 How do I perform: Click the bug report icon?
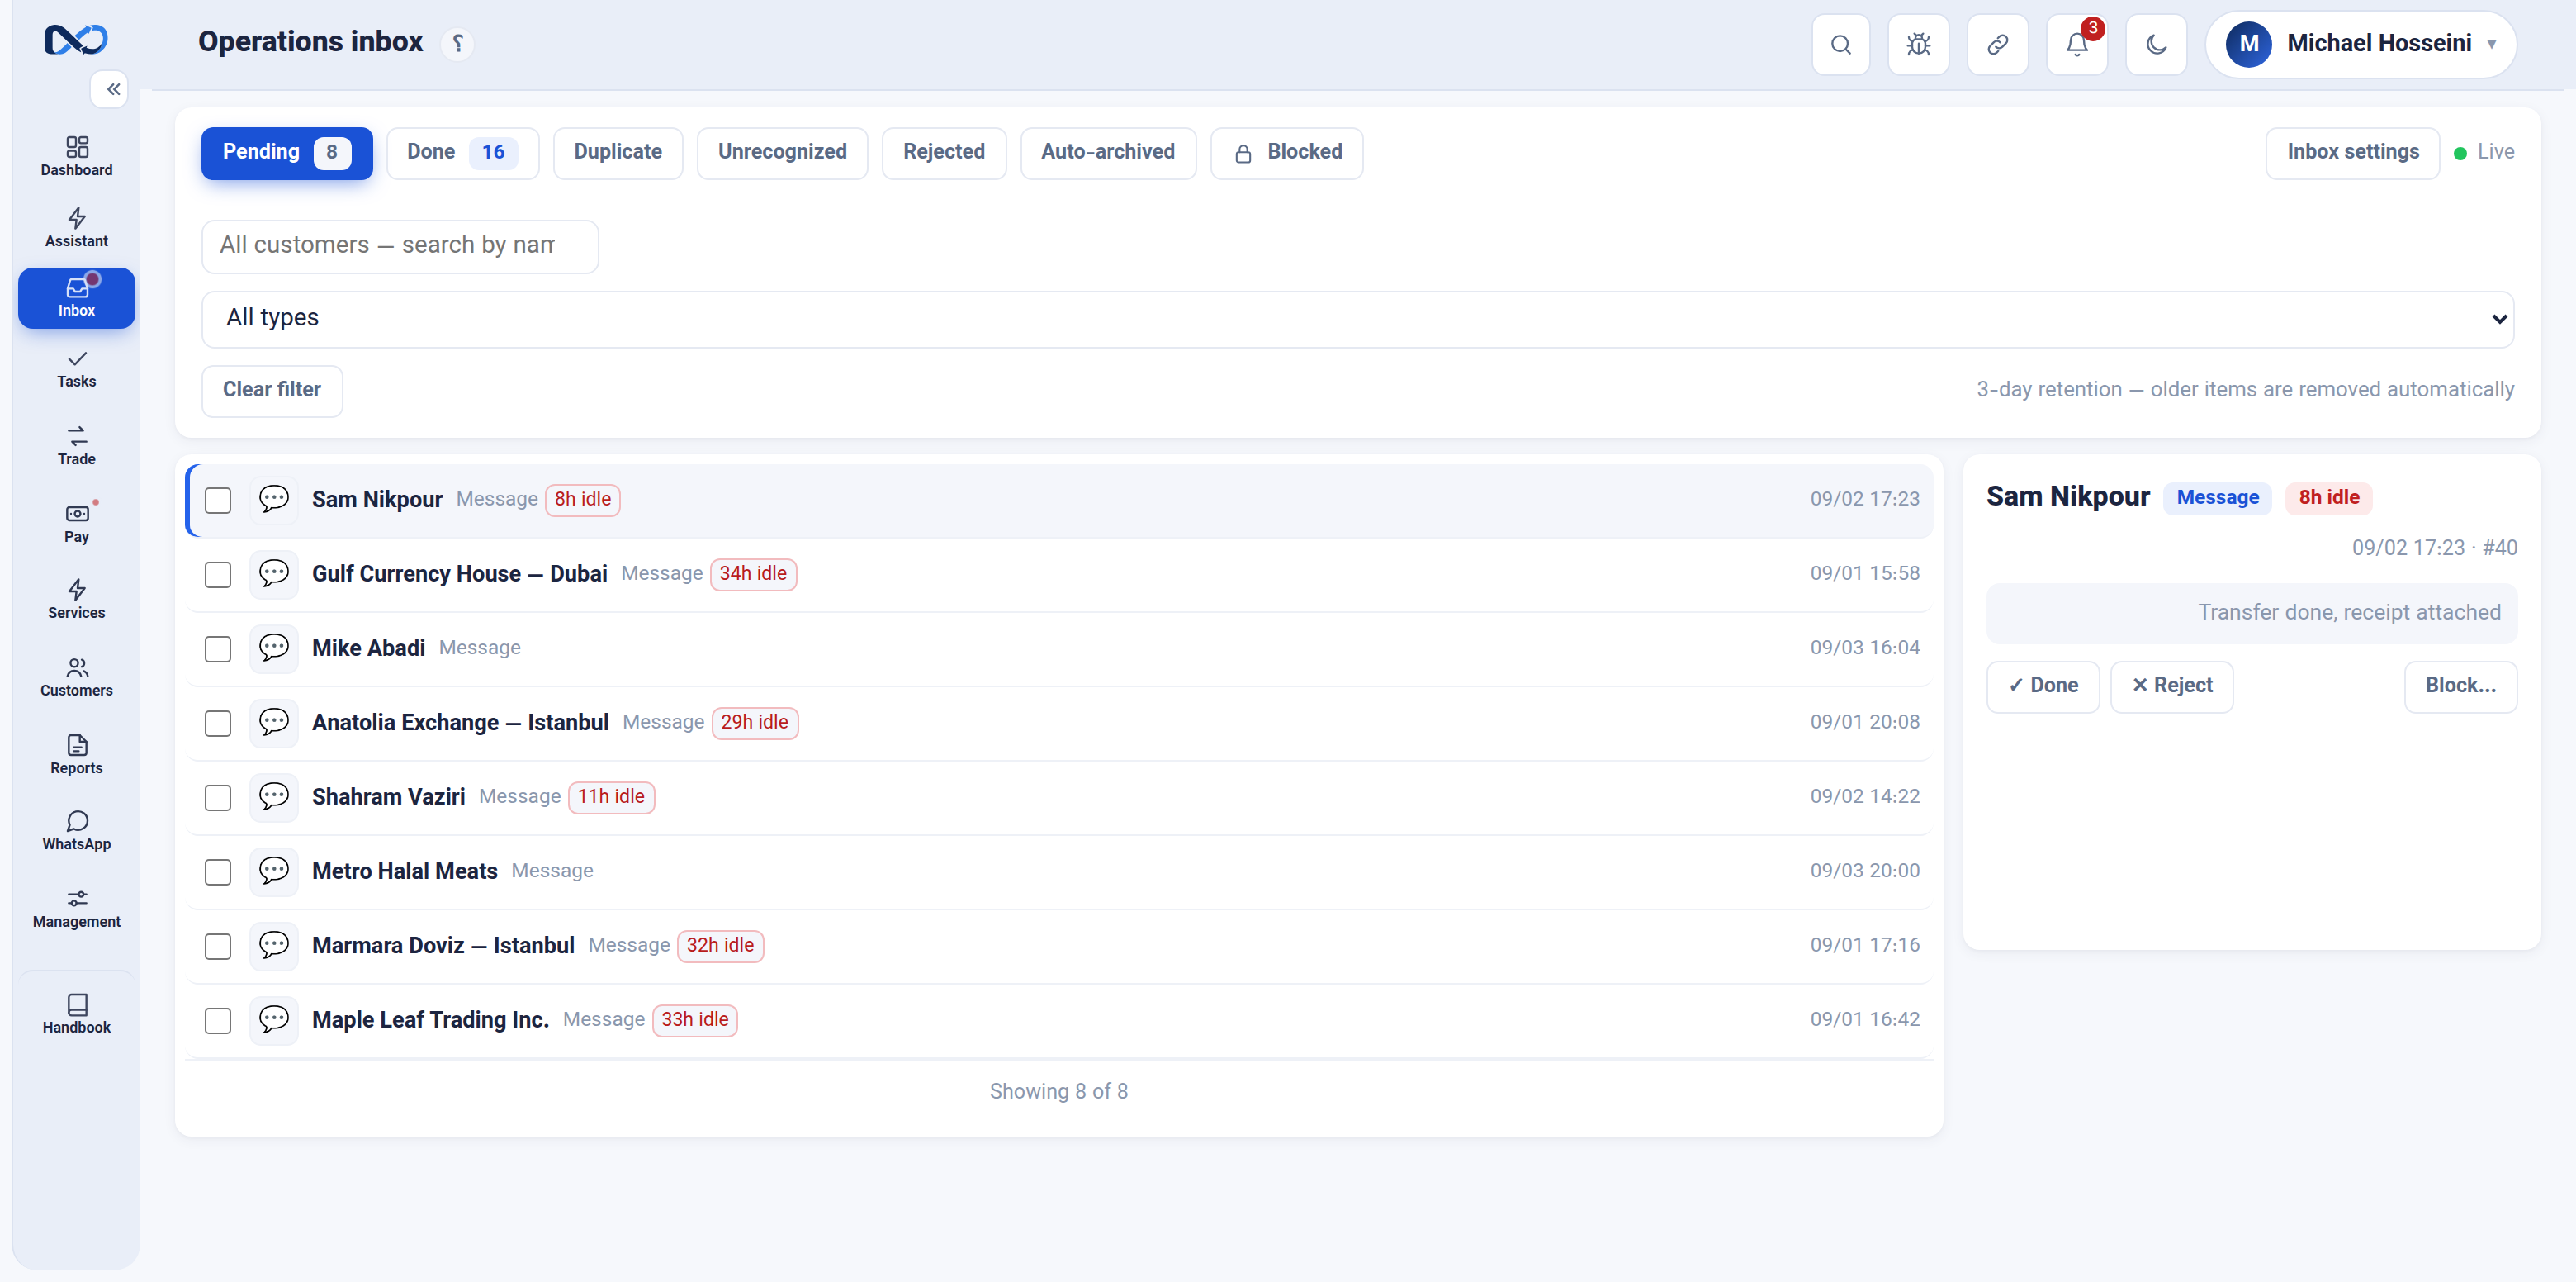1918,44
